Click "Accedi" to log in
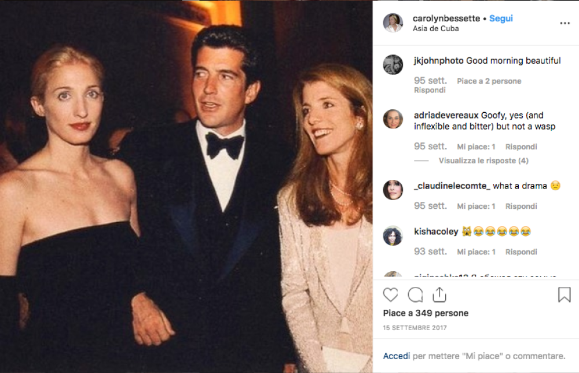Screen dimensions: 579x373 pos(397,356)
